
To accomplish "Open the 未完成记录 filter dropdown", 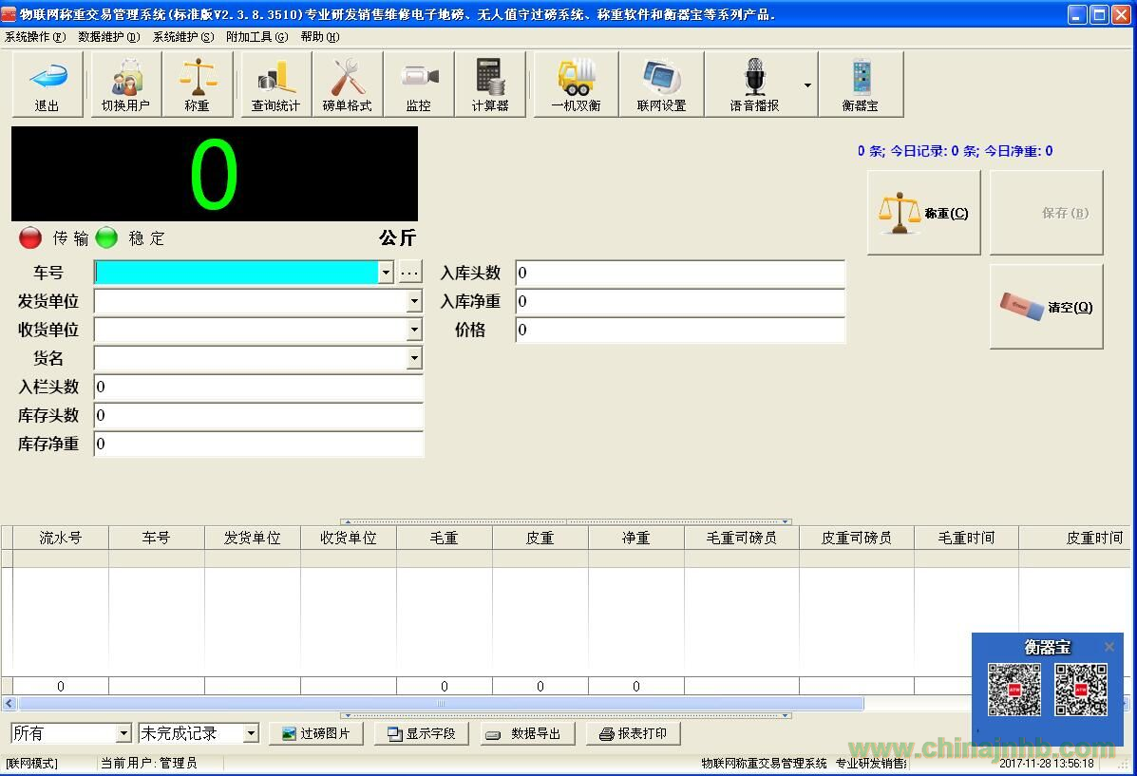I will click(x=251, y=733).
